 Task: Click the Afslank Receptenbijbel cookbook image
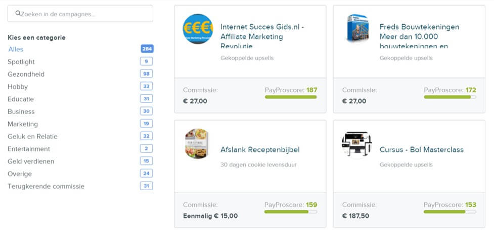[198, 144]
